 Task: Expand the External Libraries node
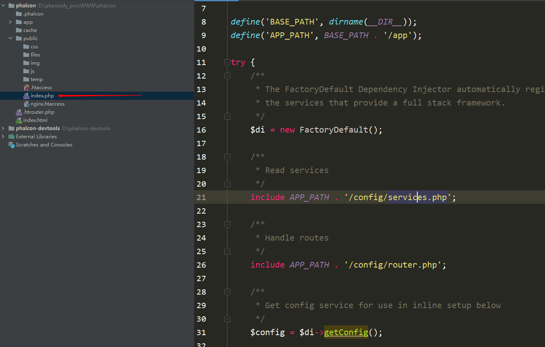4,137
